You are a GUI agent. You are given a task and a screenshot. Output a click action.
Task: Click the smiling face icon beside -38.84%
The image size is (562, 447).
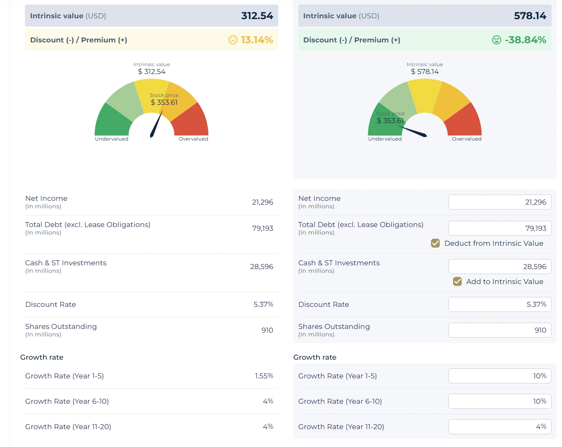pyautogui.click(x=497, y=40)
